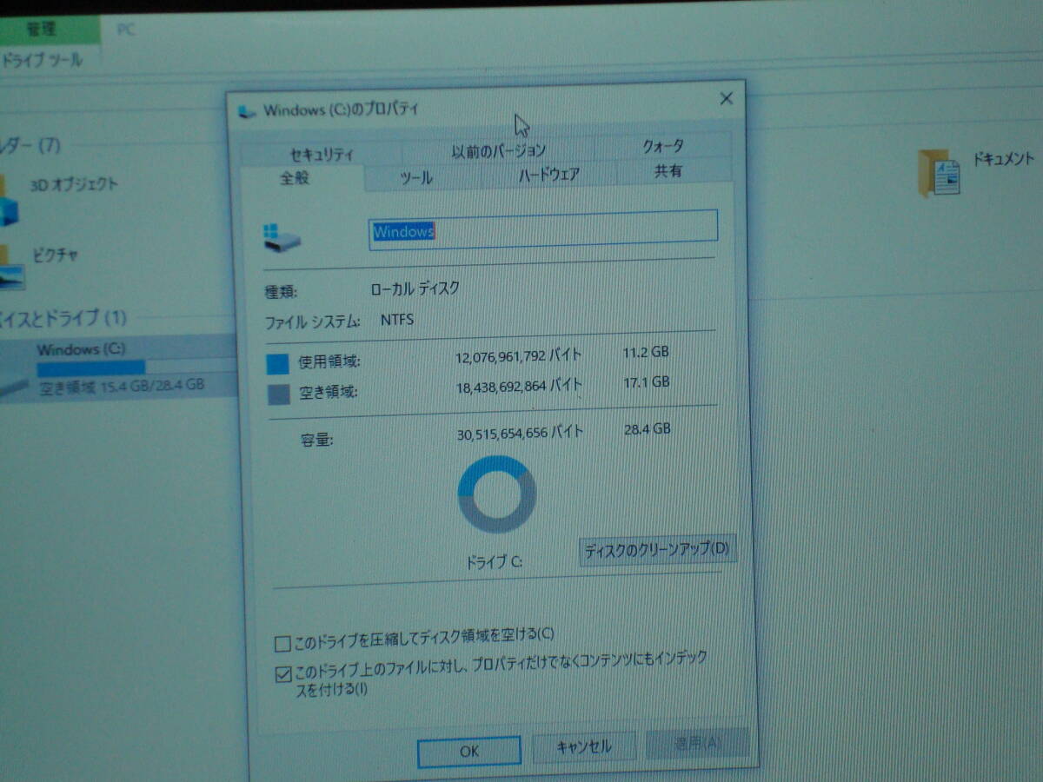This screenshot has height=782, width=1043.
Task: Open the クォータ tab
Action: 663,146
